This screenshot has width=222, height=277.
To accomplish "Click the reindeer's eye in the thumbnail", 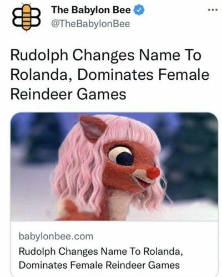I will pyautogui.click(x=121, y=156).
